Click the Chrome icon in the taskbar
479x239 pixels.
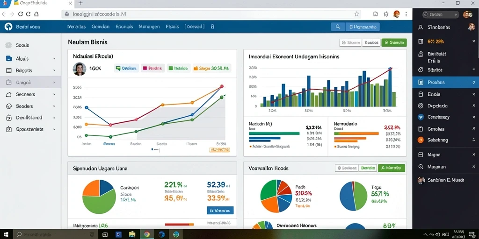(x=146, y=234)
